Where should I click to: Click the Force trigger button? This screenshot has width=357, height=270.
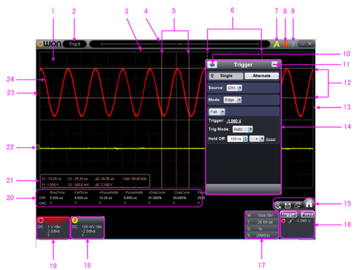tap(307, 213)
